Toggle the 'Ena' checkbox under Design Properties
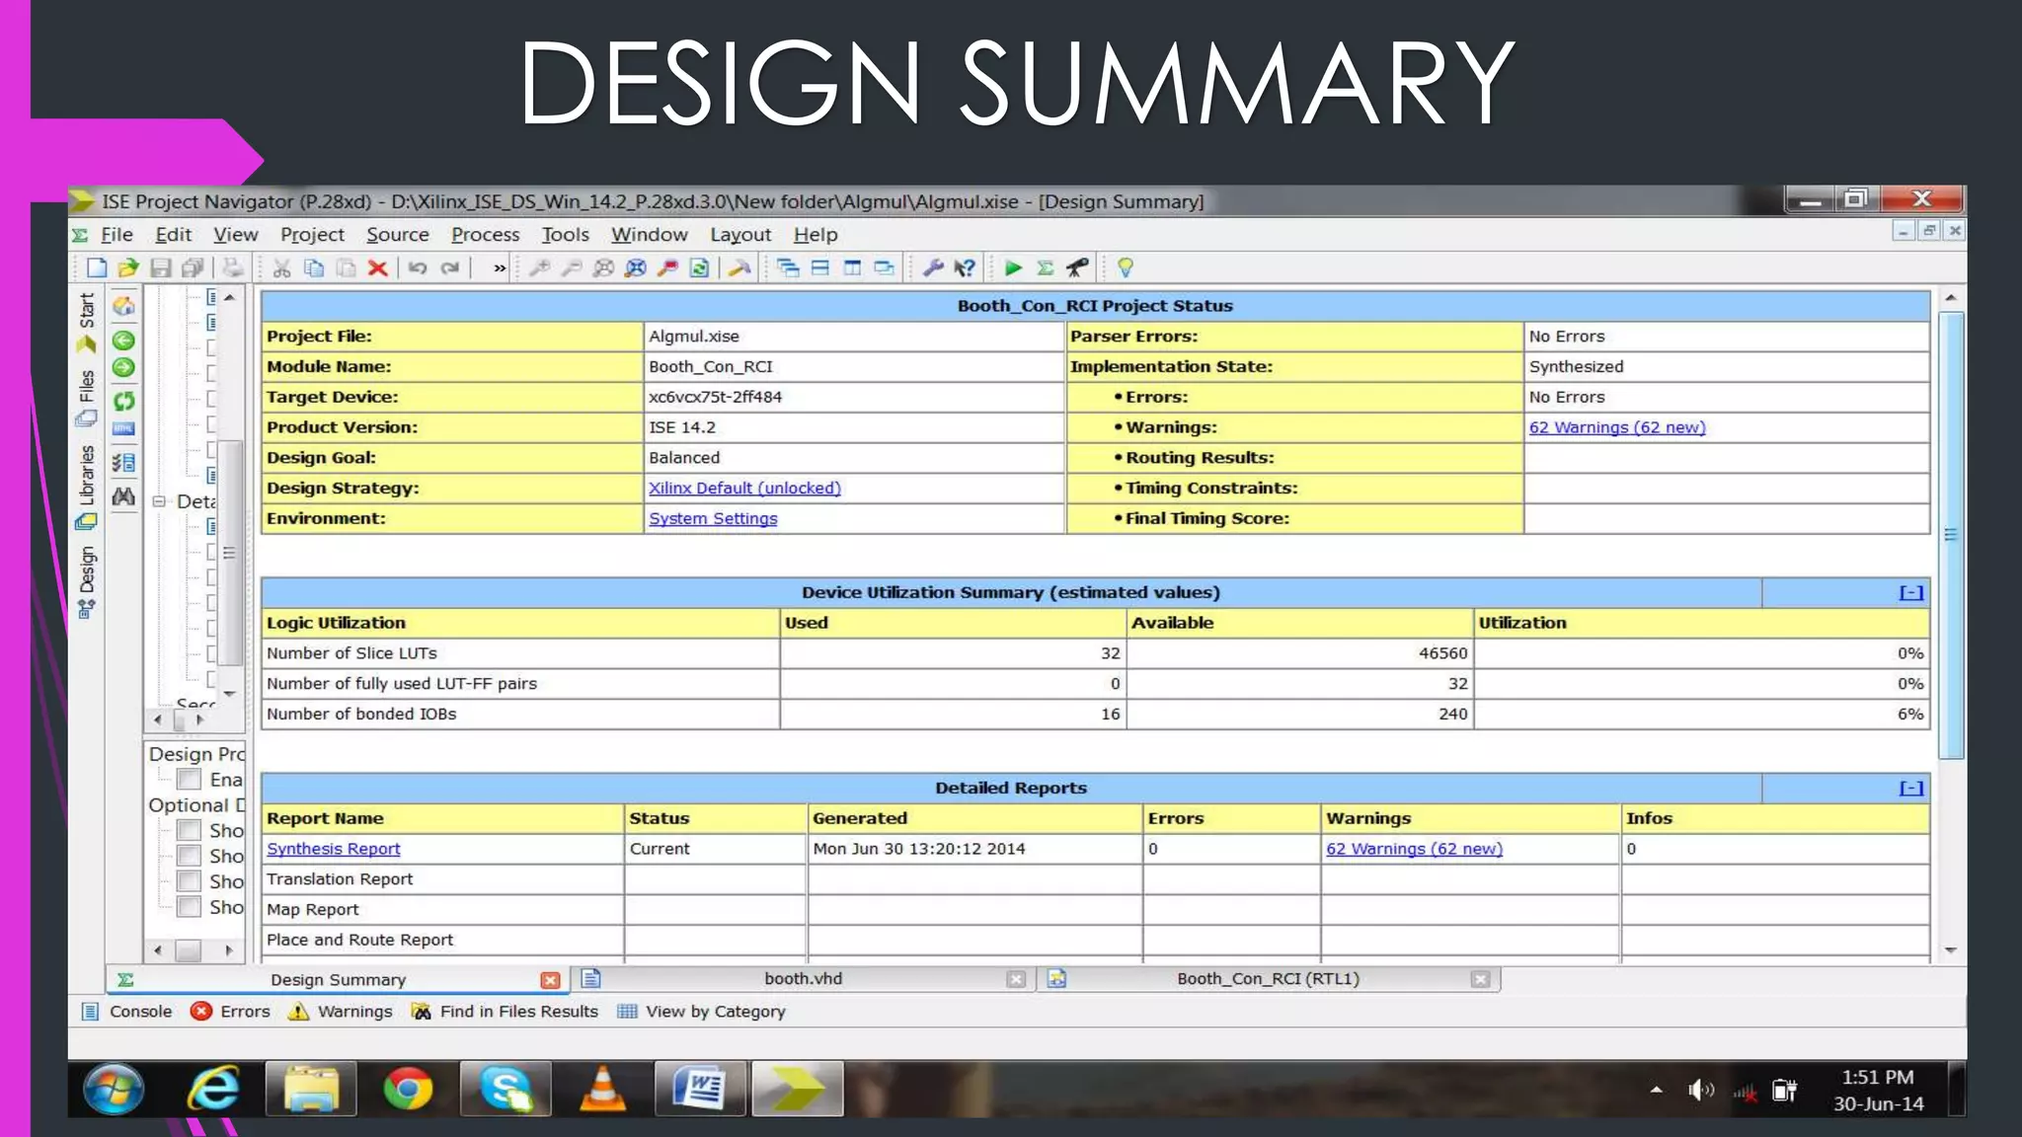 tap(190, 780)
